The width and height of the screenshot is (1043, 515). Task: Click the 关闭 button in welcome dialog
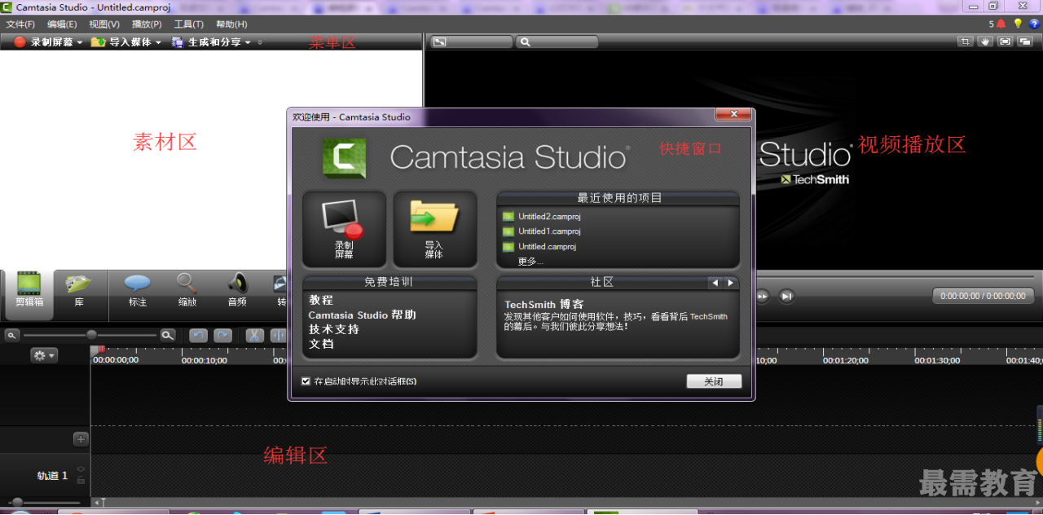[x=714, y=381]
